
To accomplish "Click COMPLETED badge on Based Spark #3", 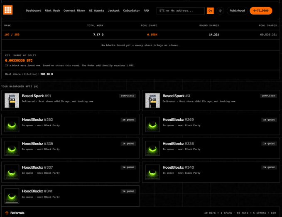I will pos(268,96).
